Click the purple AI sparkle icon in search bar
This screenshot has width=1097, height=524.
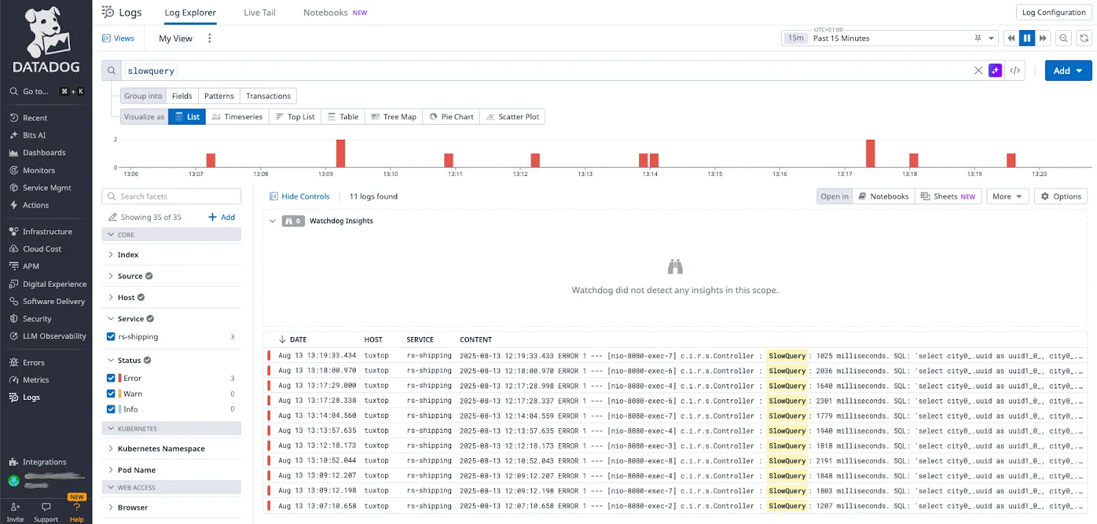(995, 71)
